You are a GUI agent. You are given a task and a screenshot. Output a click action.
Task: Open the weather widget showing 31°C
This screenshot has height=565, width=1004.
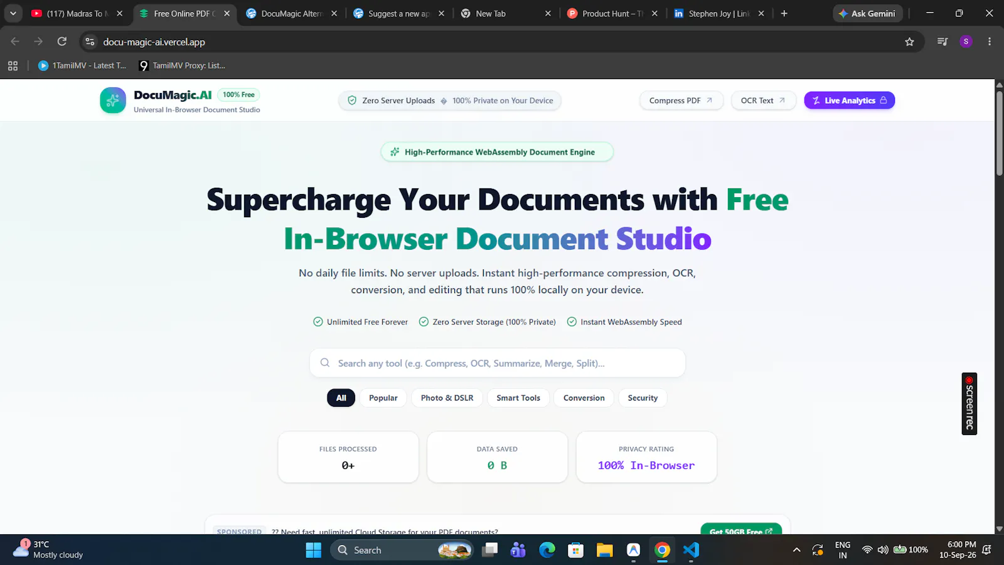point(48,549)
